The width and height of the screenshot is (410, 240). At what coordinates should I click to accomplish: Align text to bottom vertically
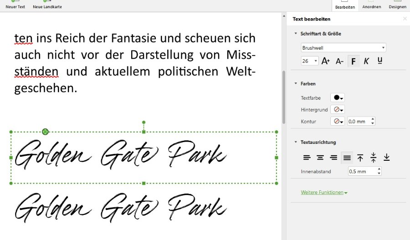point(386,158)
